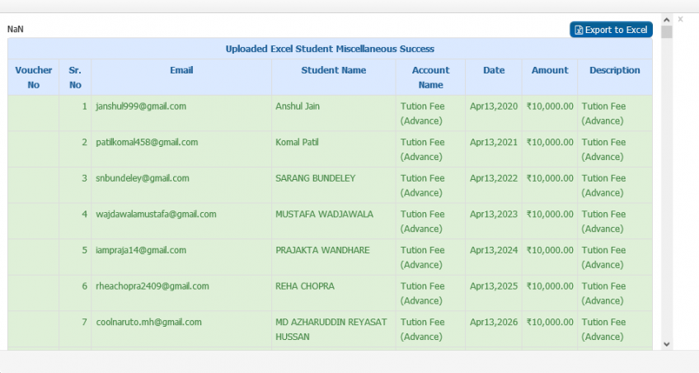Click the Excel icon in export button
Screen dimensions: 699x373
pyautogui.click(x=579, y=30)
